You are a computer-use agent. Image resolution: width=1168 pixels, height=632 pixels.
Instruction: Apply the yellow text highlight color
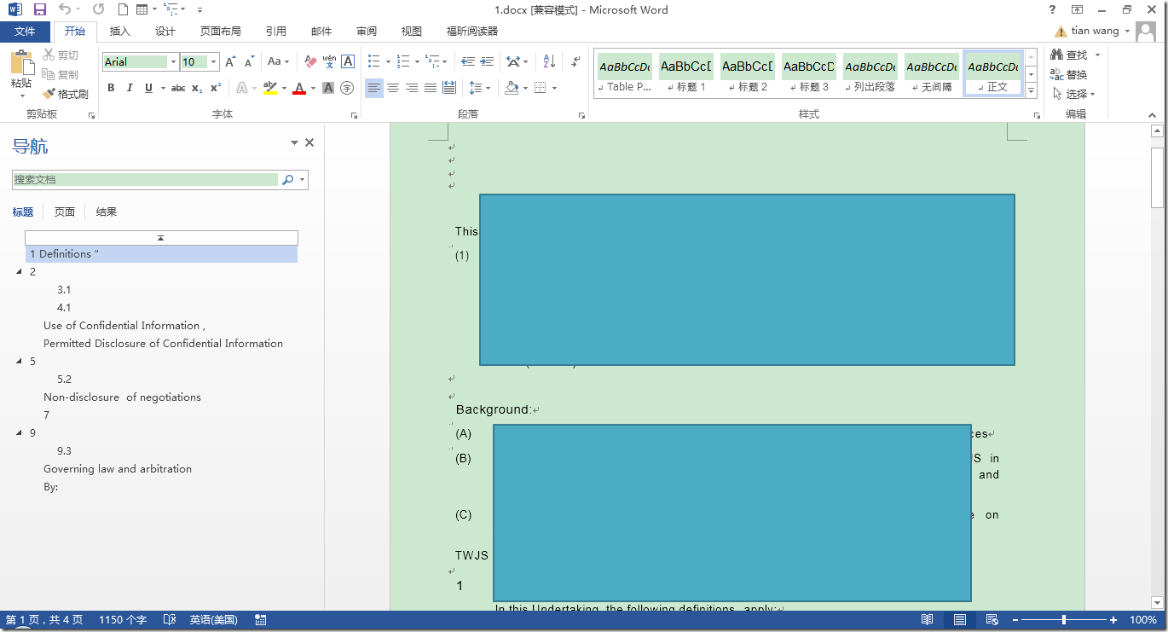pos(270,88)
